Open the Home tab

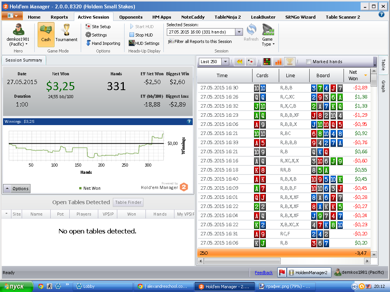[x=34, y=17]
